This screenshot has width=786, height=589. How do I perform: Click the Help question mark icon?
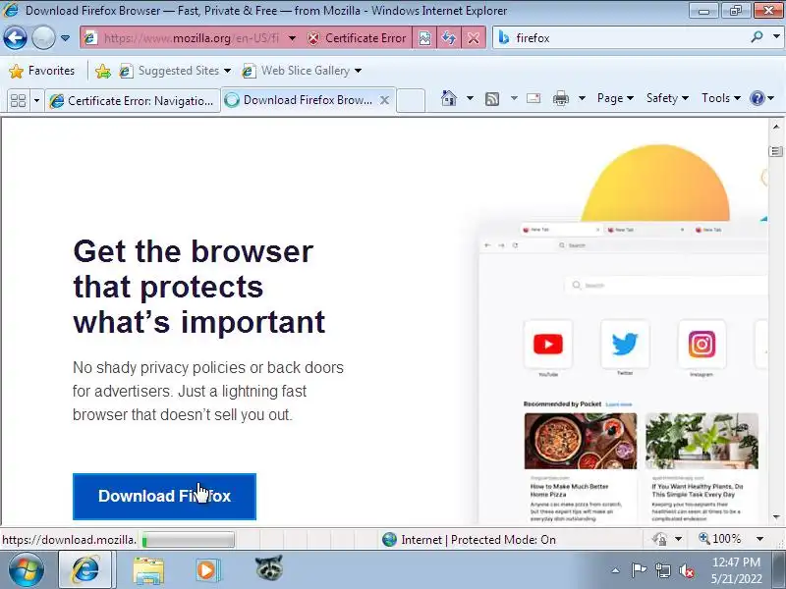pyautogui.click(x=757, y=98)
